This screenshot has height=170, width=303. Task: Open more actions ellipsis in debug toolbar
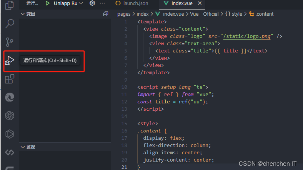tap(102, 3)
